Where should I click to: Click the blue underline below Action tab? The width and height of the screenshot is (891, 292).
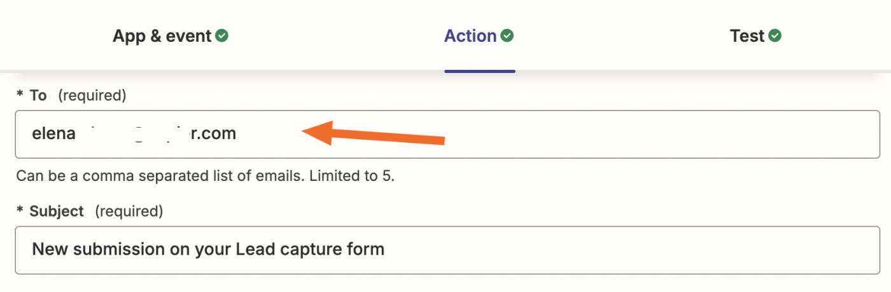(480, 70)
